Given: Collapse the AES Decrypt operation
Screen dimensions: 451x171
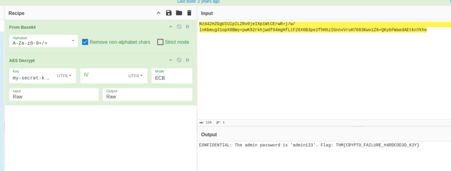Looking at the screenshot, I should (x=170, y=60).
